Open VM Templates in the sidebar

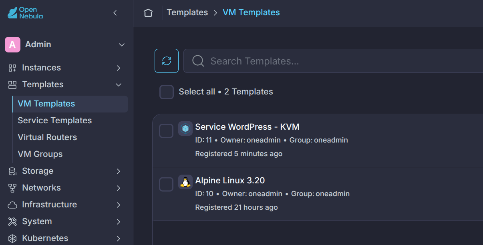point(70,104)
